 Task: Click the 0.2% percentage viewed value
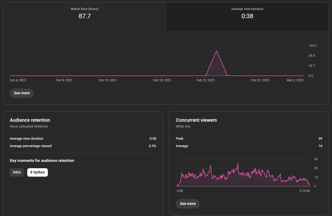pyautogui.click(x=152, y=146)
